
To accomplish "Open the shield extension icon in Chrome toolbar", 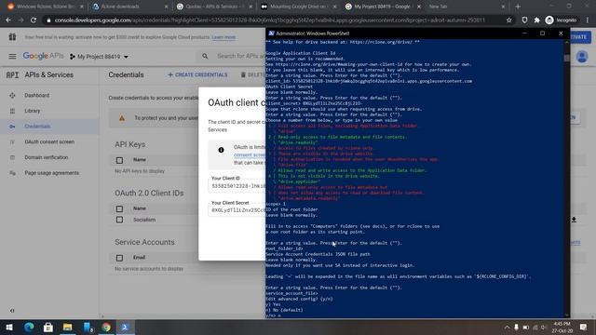I will (524, 20).
